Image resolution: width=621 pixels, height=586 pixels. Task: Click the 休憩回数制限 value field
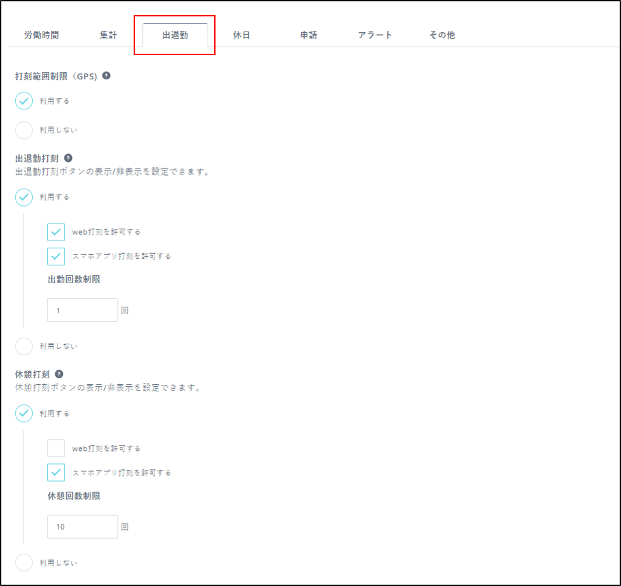coord(82,526)
